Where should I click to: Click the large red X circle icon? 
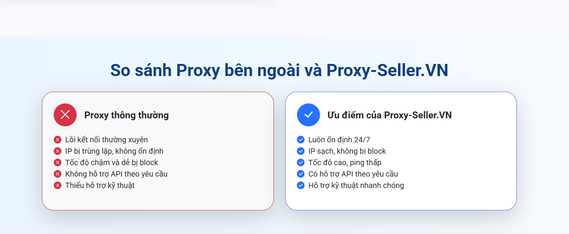[65, 115]
